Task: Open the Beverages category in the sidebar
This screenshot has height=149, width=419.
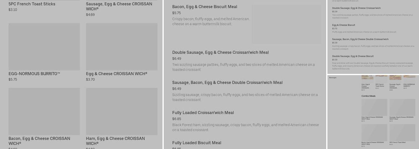Action: point(333,77)
